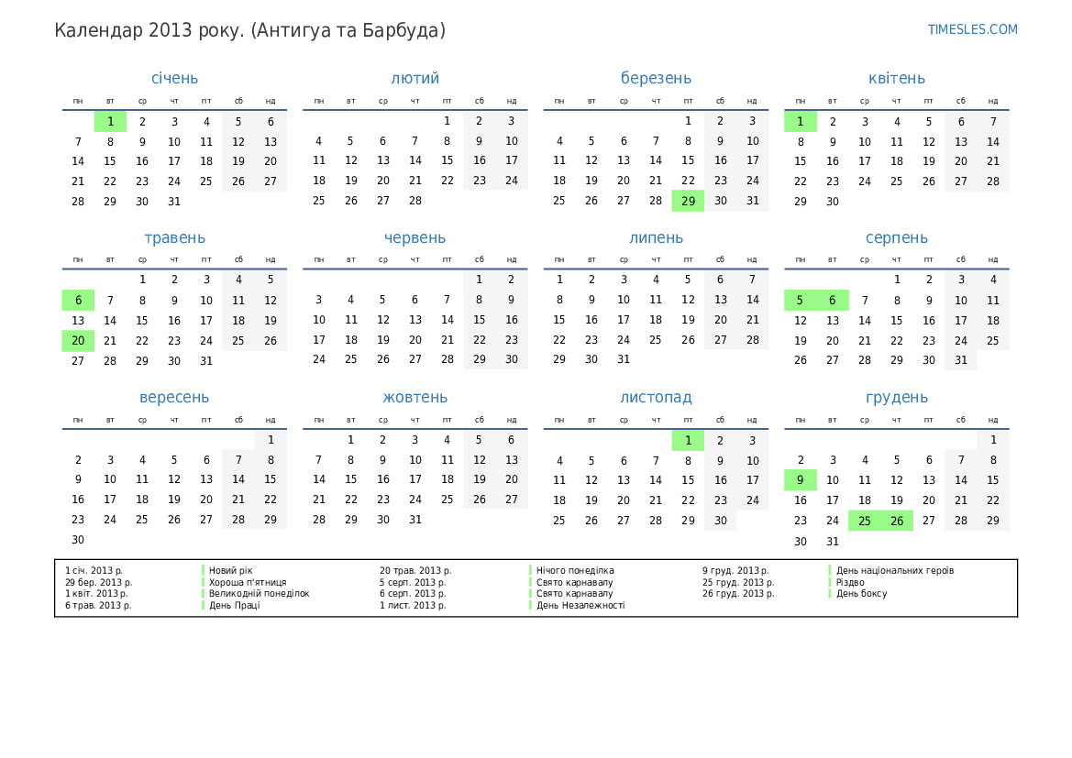Screen dimensions: 1072x758
Task: Click highlighted May 20 holiday
Action: pos(78,340)
